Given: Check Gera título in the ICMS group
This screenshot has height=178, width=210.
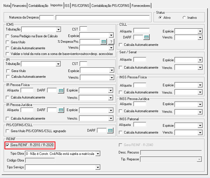Looking at the screenshot, I should [x=7, y=42].
